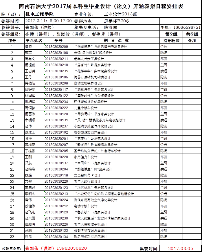Select the 指导教师 column header
This screenshot has width=202, height=252.
tap(171, 41)
